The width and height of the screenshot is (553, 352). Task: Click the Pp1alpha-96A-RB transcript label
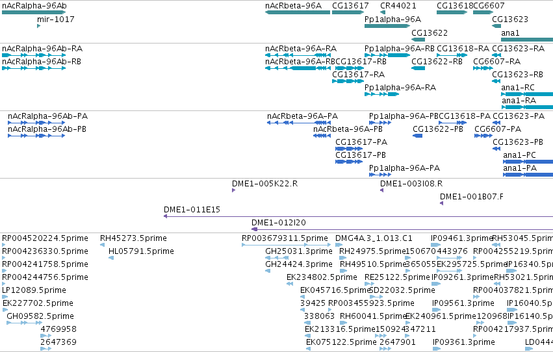[x=400, y=48]
